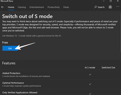Click the checkmark for Only Verified Applications

90,94
